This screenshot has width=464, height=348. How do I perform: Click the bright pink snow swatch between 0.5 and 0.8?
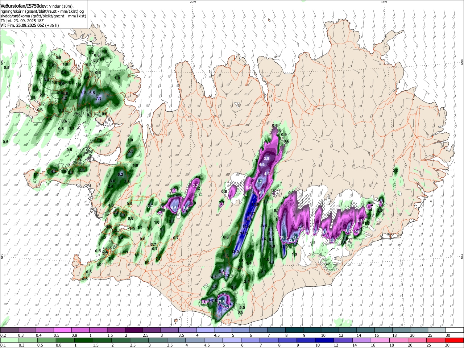[62, 330]
